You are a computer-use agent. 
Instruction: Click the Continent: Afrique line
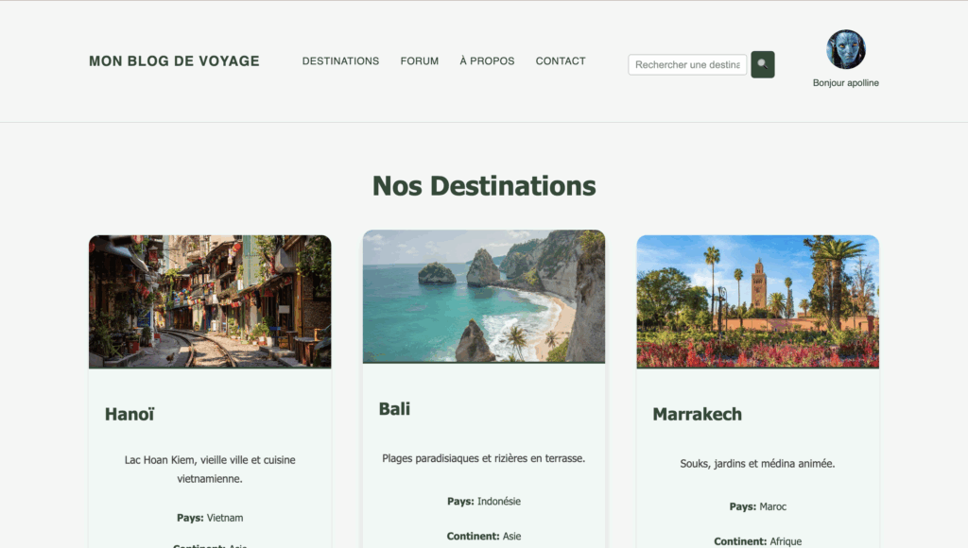tap(758, 541)
